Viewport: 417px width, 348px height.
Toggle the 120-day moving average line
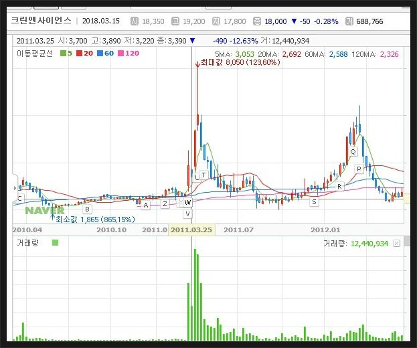point(129,53)
